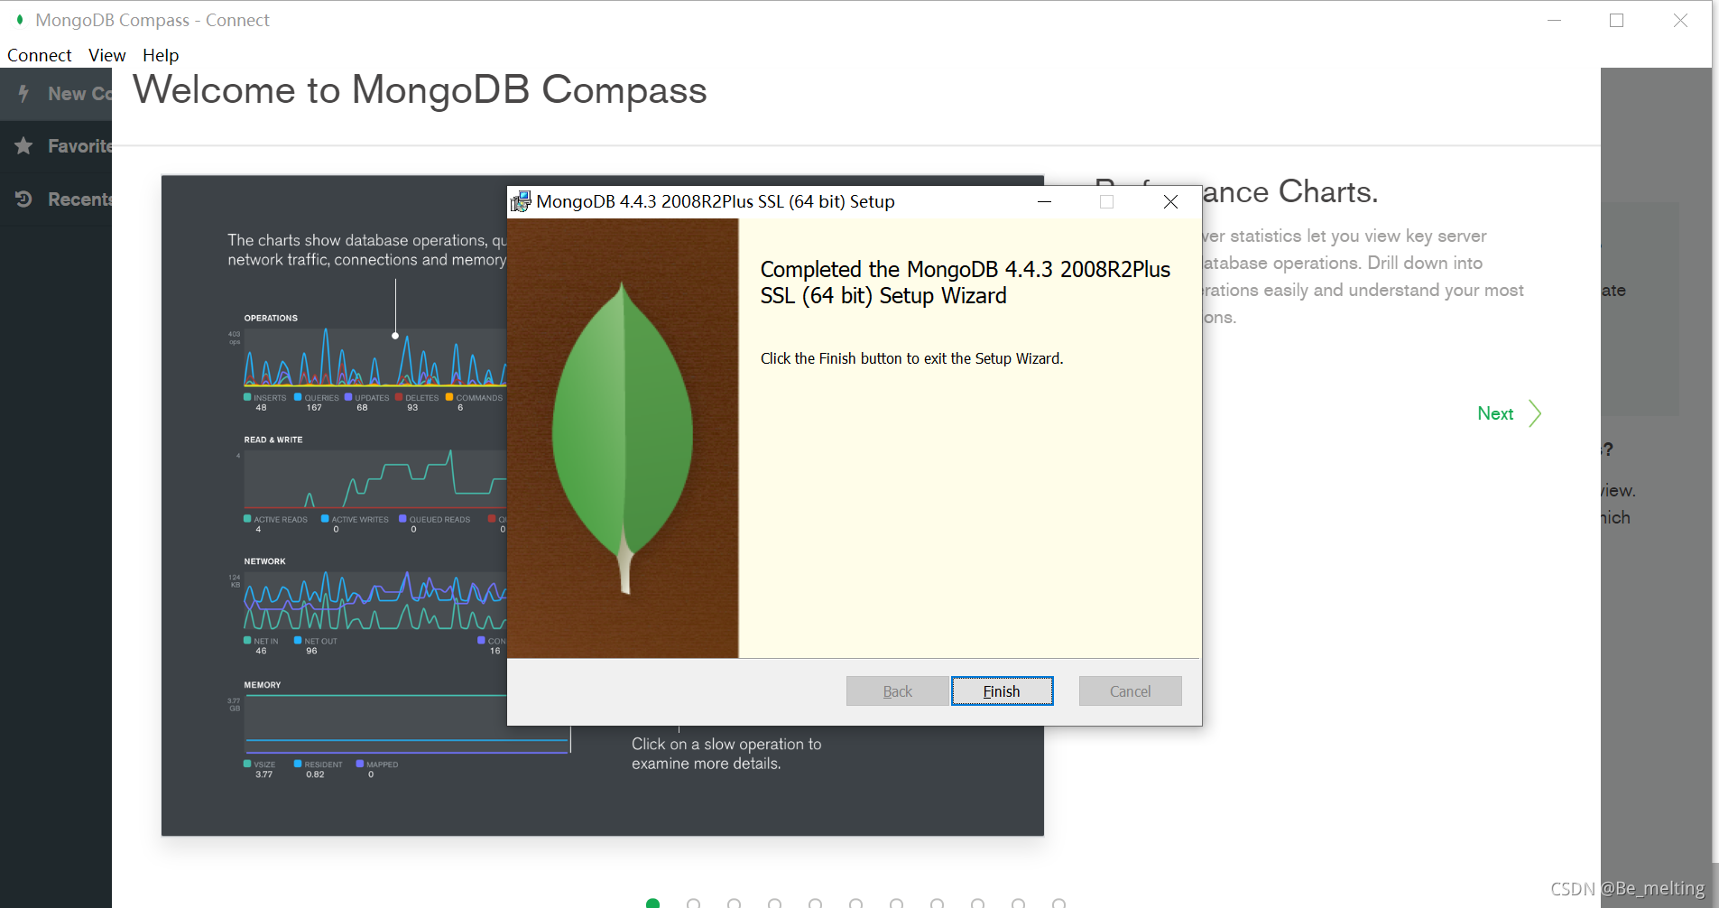1719x908 pixels.
Task: Click the Next chevron arrow icon
Action: click(x=1535, y=413)
